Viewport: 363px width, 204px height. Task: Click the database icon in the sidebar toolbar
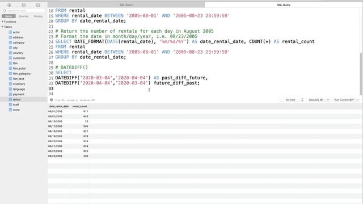point(24,5)
